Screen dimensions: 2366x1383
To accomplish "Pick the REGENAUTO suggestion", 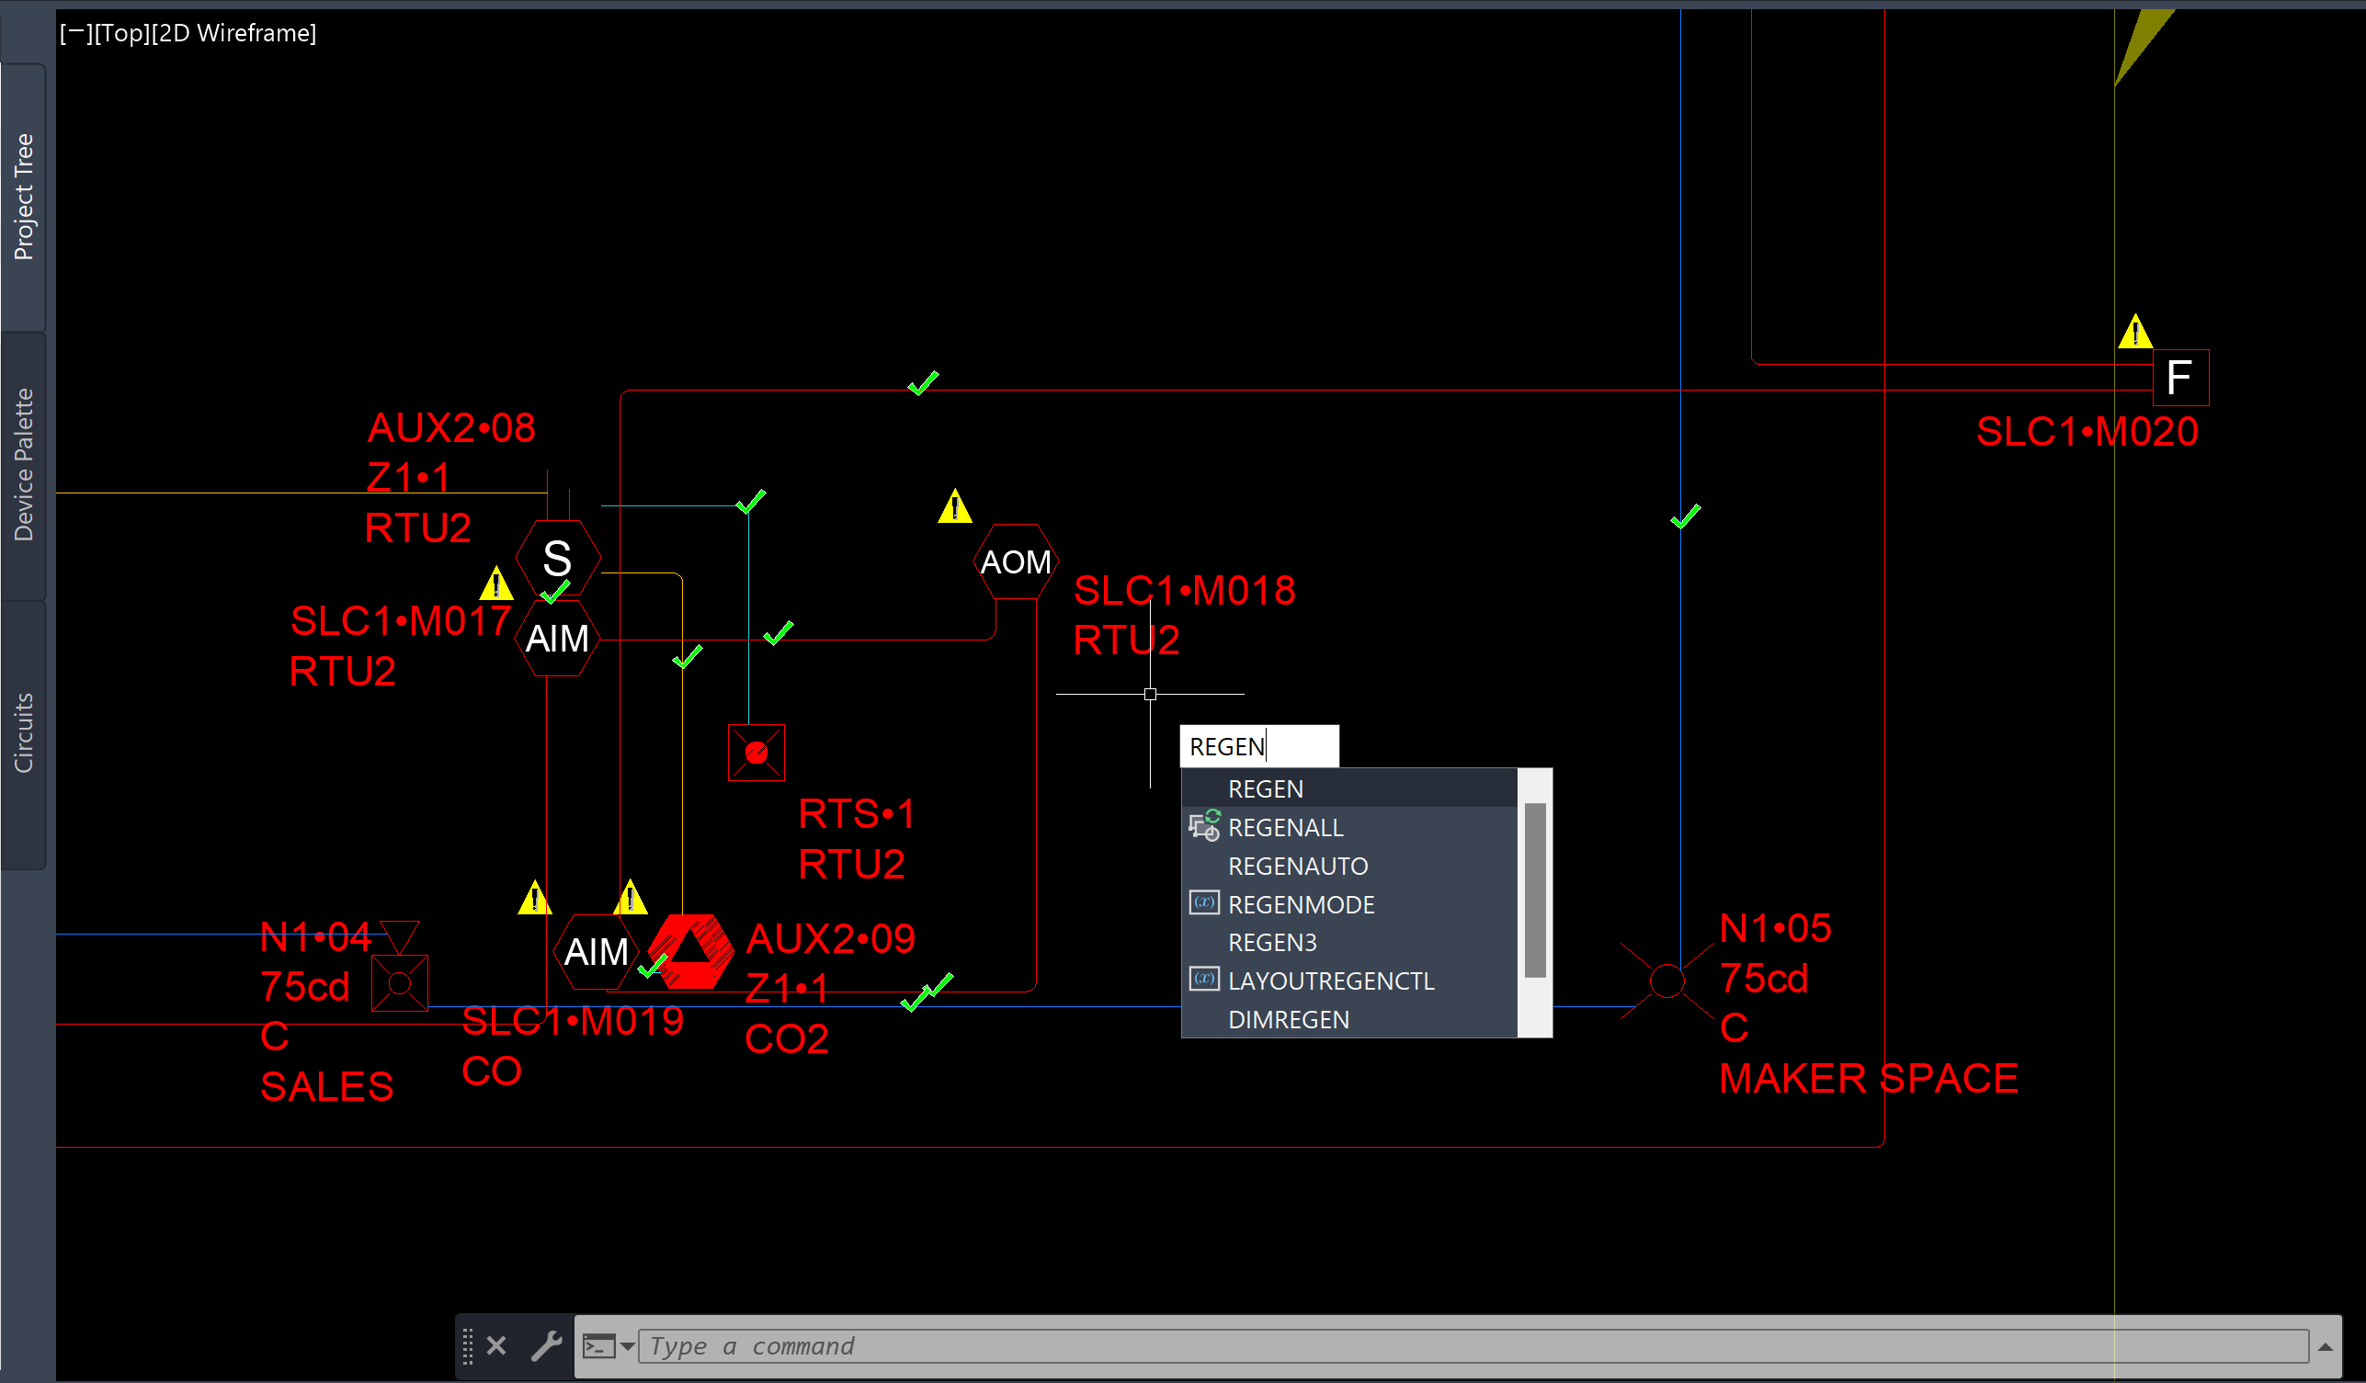I will point(1349,866).
